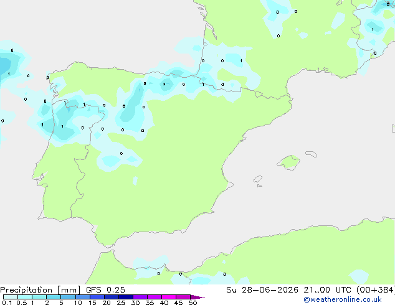The width and height of the screenshot is (395, 305).
Task: Click the legend scale label '25'
Action: click(121, 303)
